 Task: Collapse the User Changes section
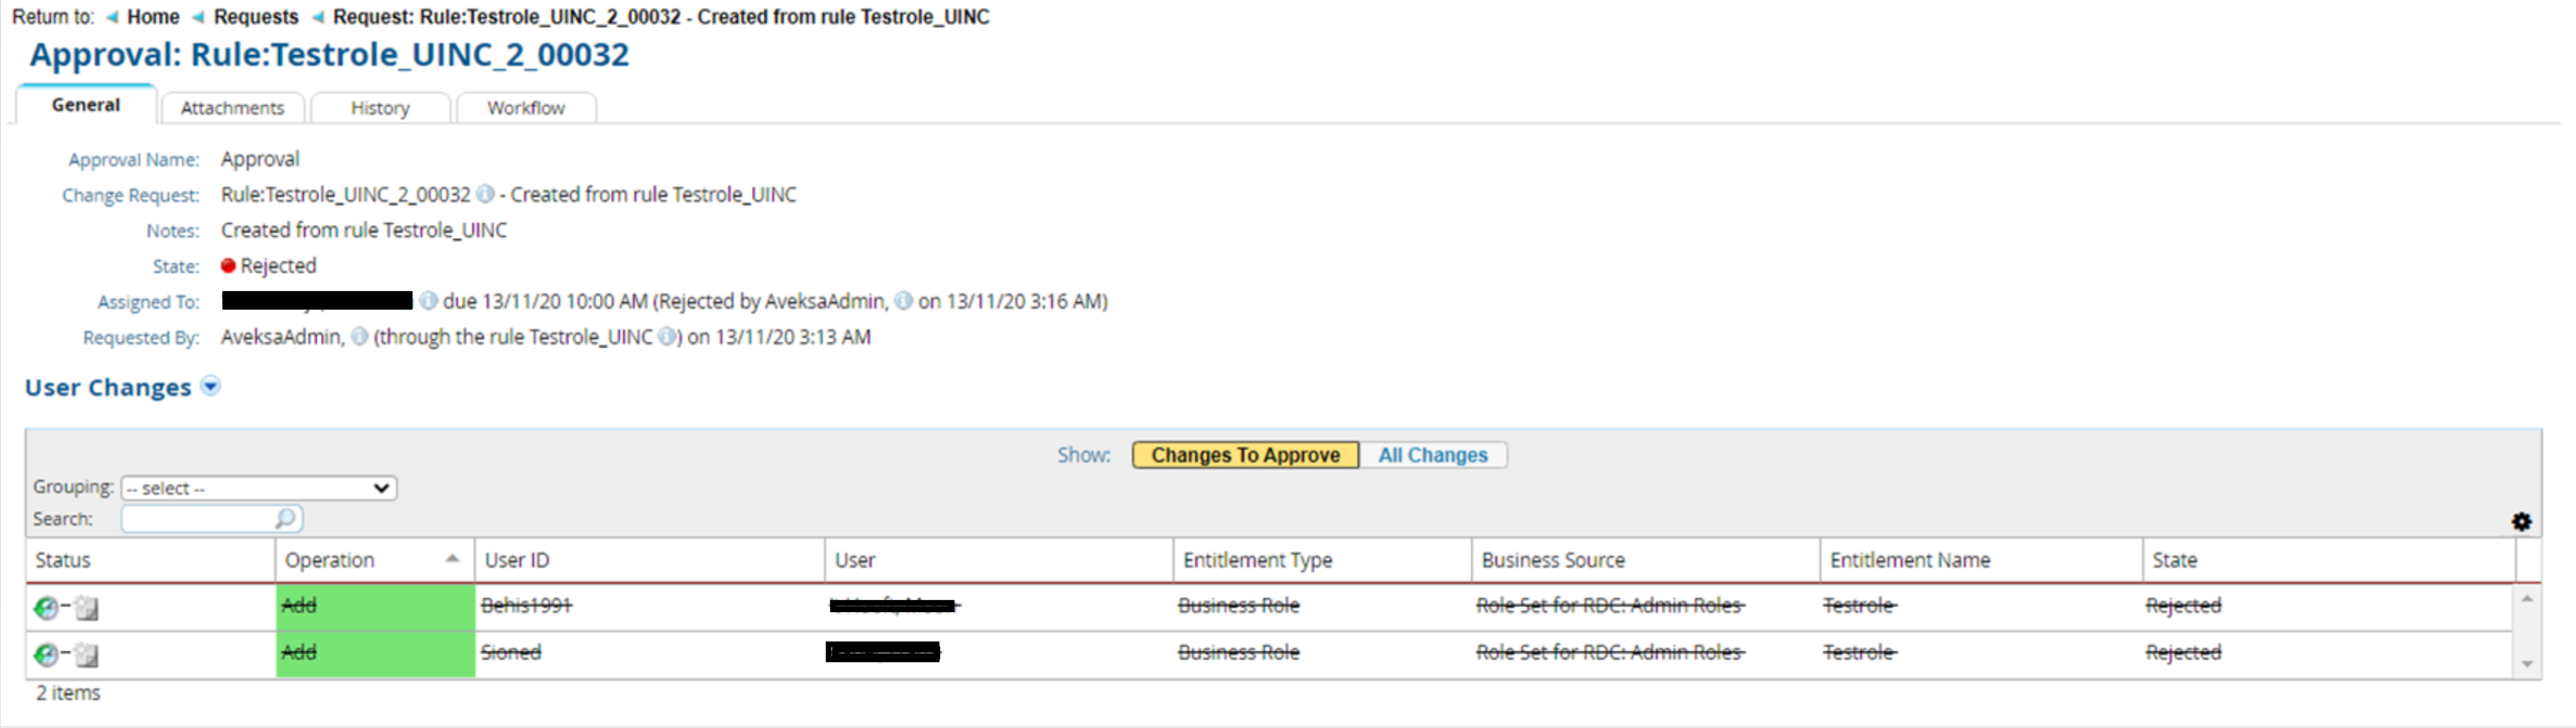(211, 387)
